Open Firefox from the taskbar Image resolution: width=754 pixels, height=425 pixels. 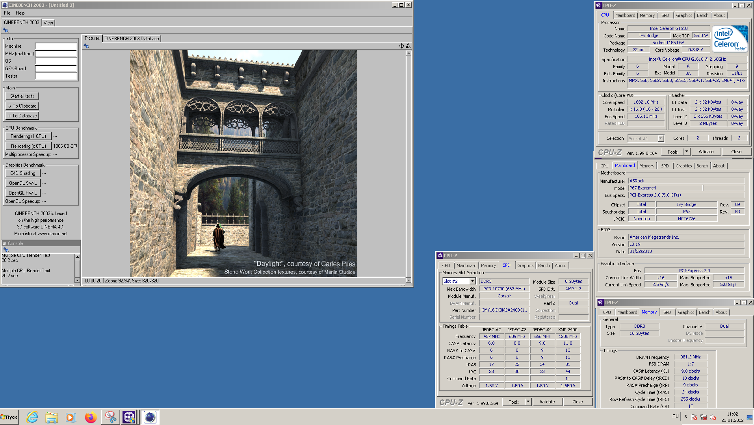[x=91, y=417]
